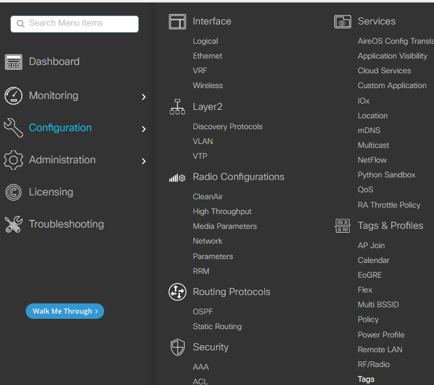Screen dimensions: 434x385
Task: Open Application Visibility link
Action: [392, 56]
